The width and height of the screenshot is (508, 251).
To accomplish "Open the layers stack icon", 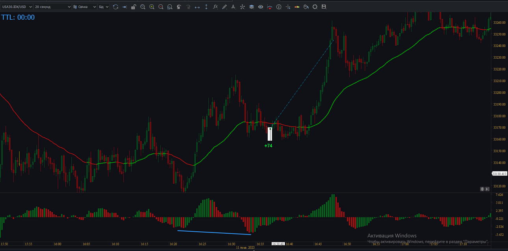I will pyautogui.click(x=251, y=7).
